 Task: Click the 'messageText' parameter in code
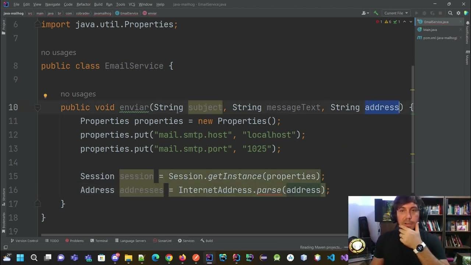click(x=293, y=107)
